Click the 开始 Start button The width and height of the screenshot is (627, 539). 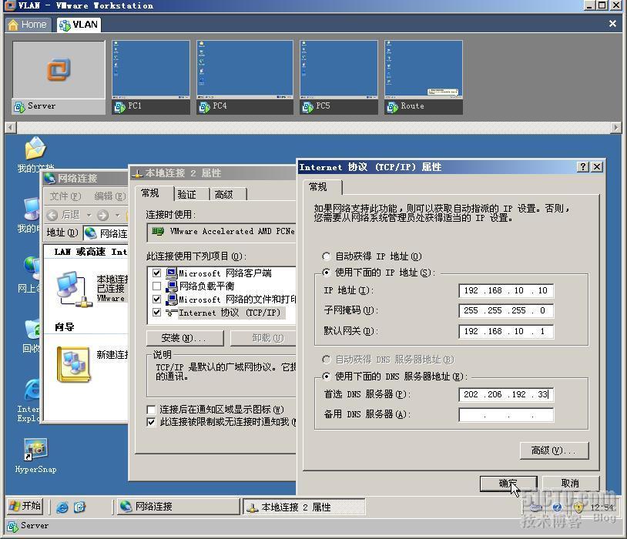(25, 506)
